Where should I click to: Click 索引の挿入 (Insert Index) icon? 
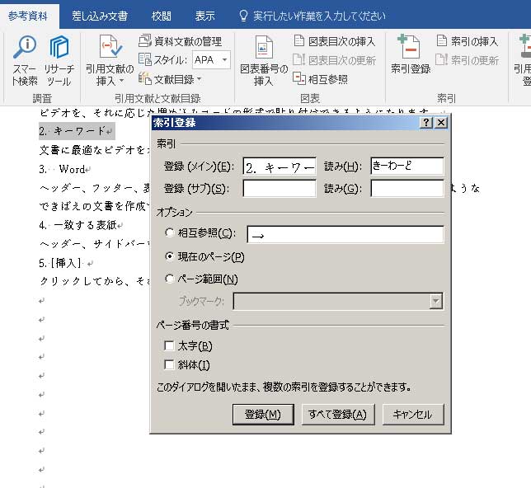[x=467, y=41]
